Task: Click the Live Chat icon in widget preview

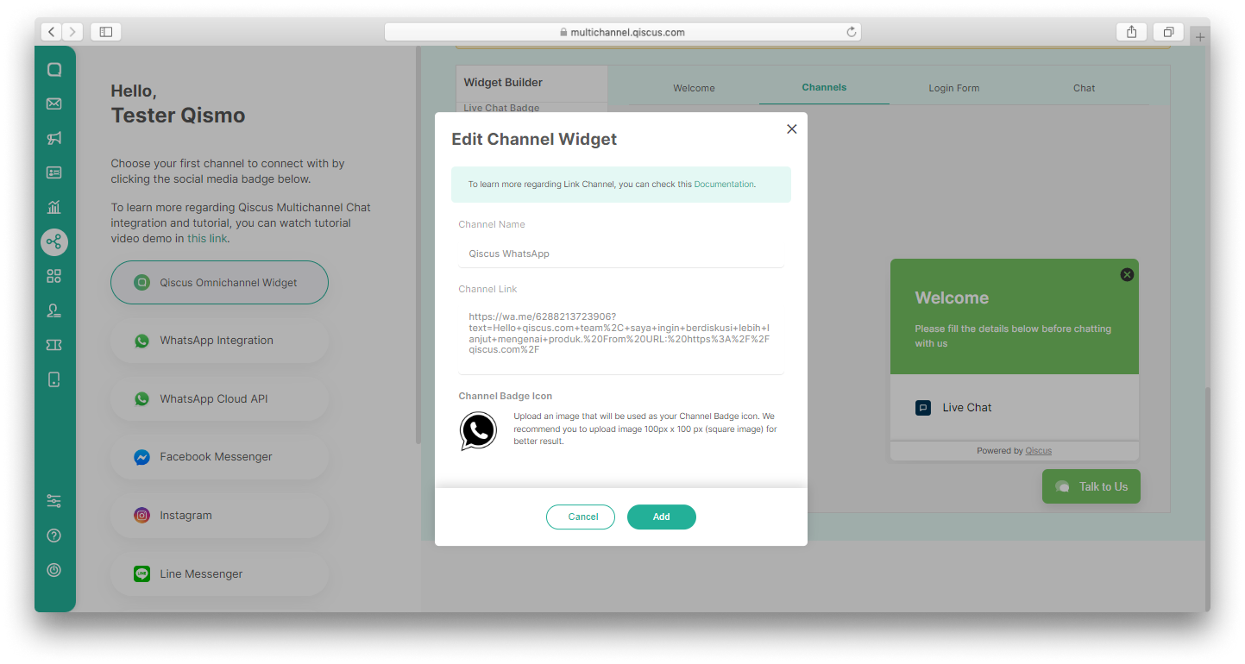Action: click(x=923, y=408)
